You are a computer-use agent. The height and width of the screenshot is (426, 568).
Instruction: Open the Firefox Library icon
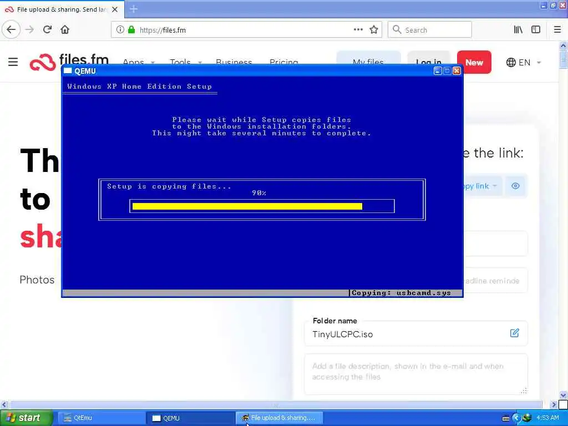coord(519,30)
